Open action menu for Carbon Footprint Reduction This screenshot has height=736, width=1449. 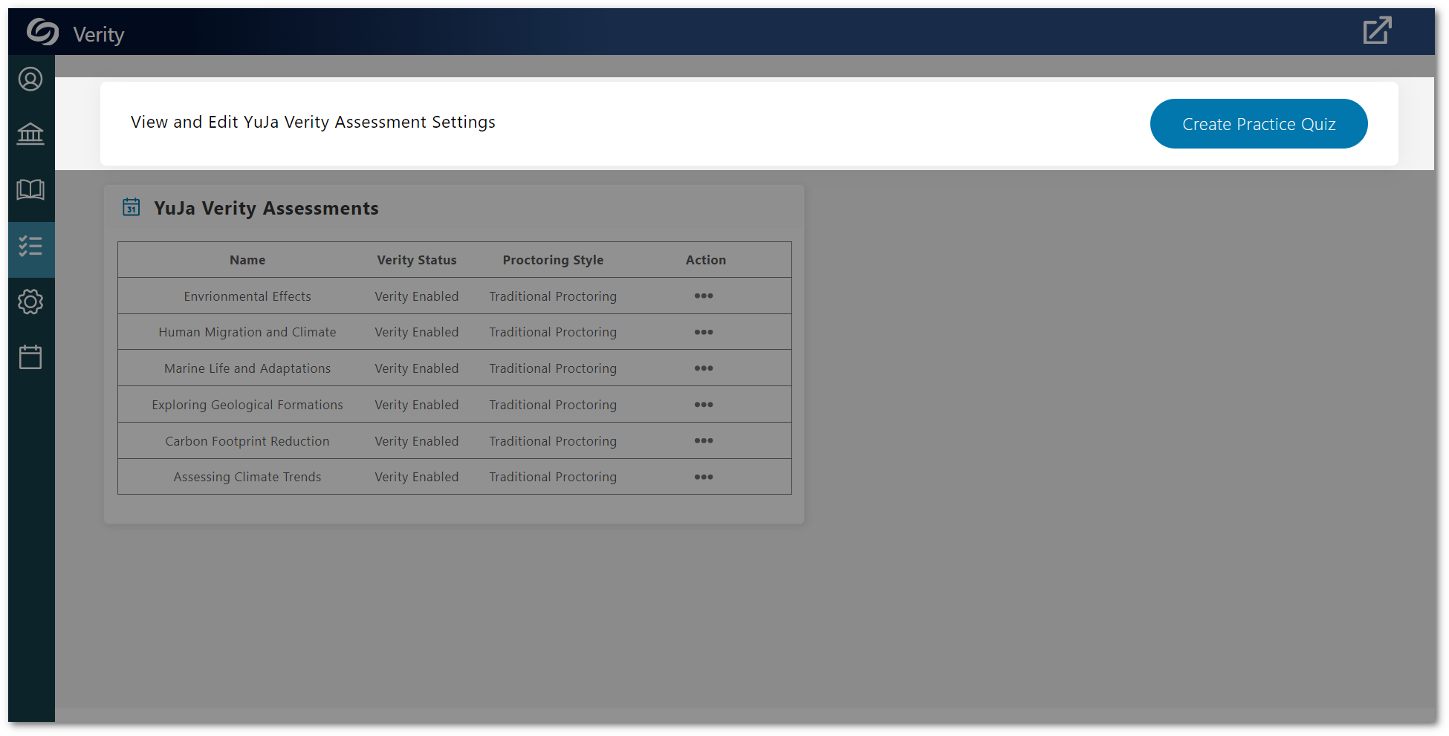(x=704, y=440)
